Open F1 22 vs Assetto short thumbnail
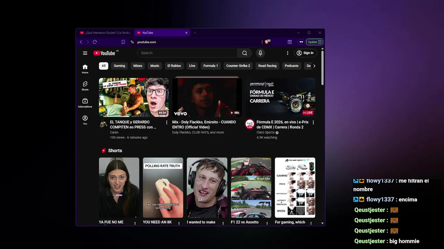 [251, 188]
